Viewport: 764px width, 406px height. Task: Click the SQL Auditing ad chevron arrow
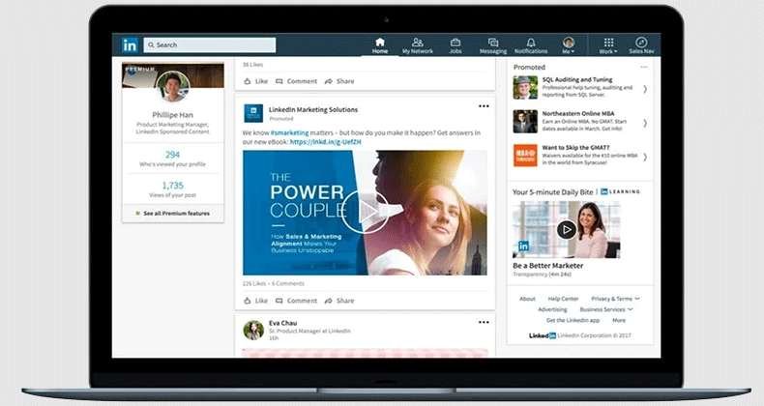(645, 89)
